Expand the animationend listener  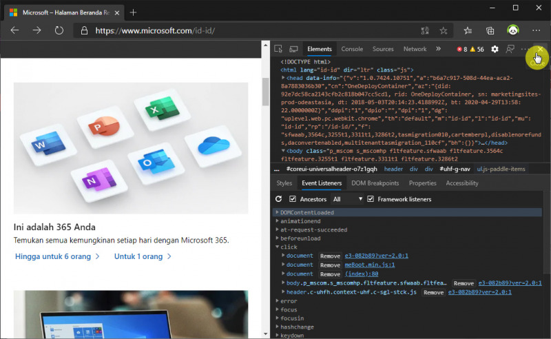point(278,221)
